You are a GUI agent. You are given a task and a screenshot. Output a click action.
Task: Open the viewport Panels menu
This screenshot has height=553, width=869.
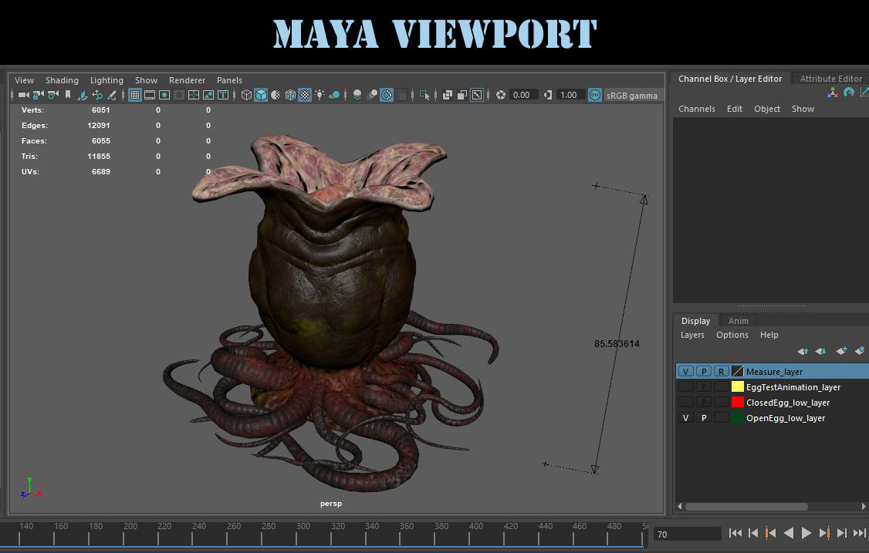pos(229,80)
